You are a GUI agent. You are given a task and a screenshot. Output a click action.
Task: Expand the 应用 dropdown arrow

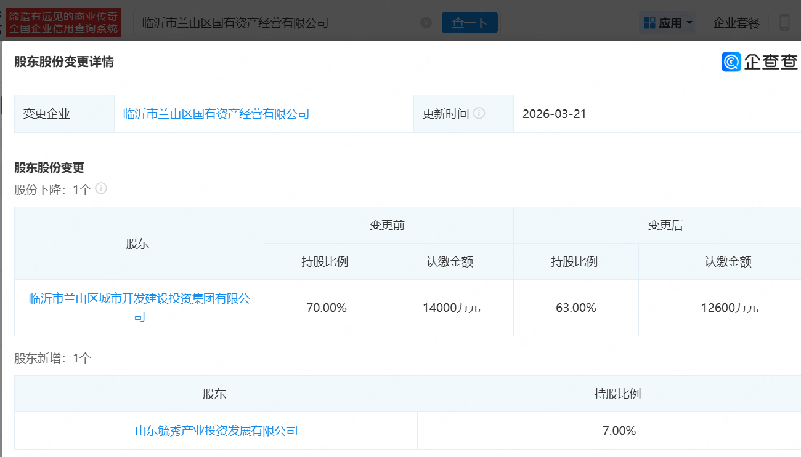[x=689, y=23]
